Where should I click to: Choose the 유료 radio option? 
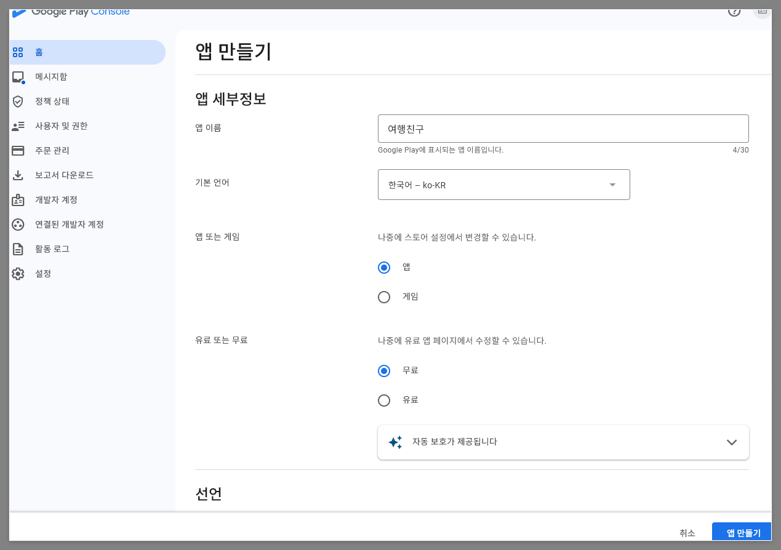pyautogui.click(x=384, y=401)
